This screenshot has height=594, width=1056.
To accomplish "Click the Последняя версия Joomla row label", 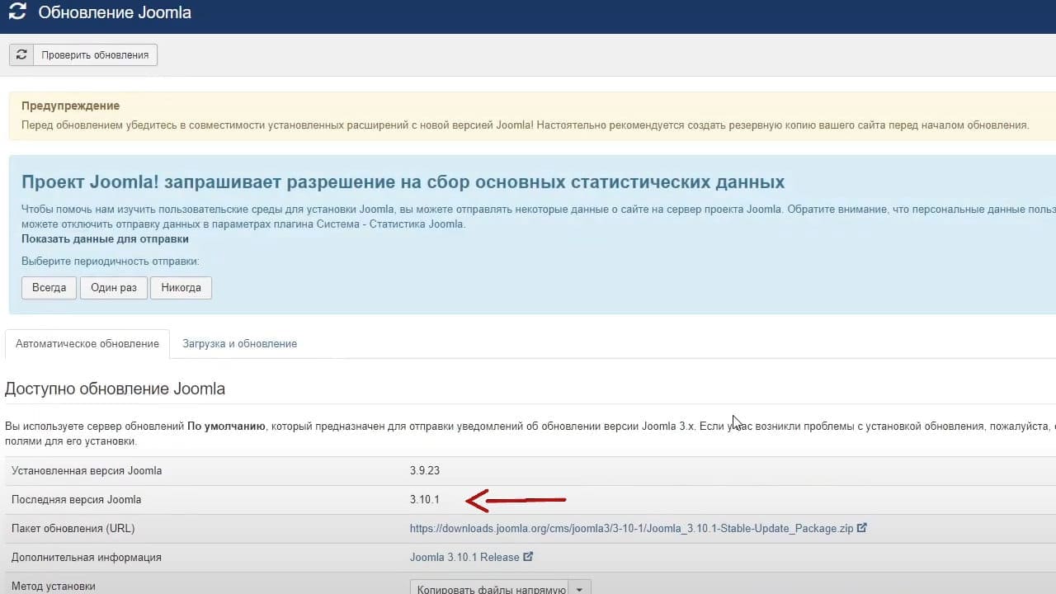I will (76, 500).
